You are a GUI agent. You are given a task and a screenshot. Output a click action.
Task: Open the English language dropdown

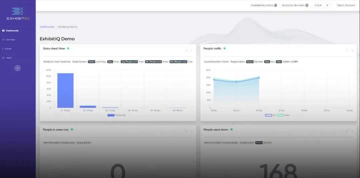(x=322, y=5)
